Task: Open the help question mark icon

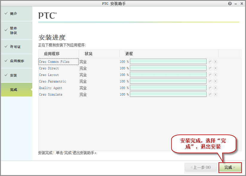Action: click(230, 4)
